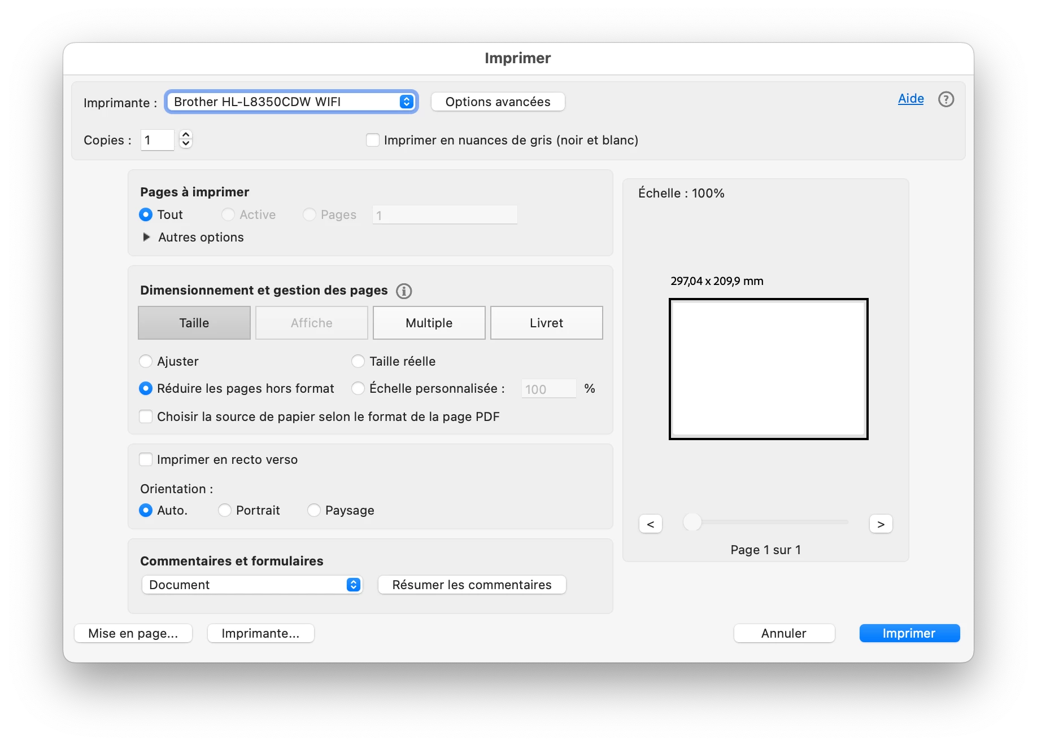
Task: Click the blue 'Imprimer' button
Action: coord(909,633)
